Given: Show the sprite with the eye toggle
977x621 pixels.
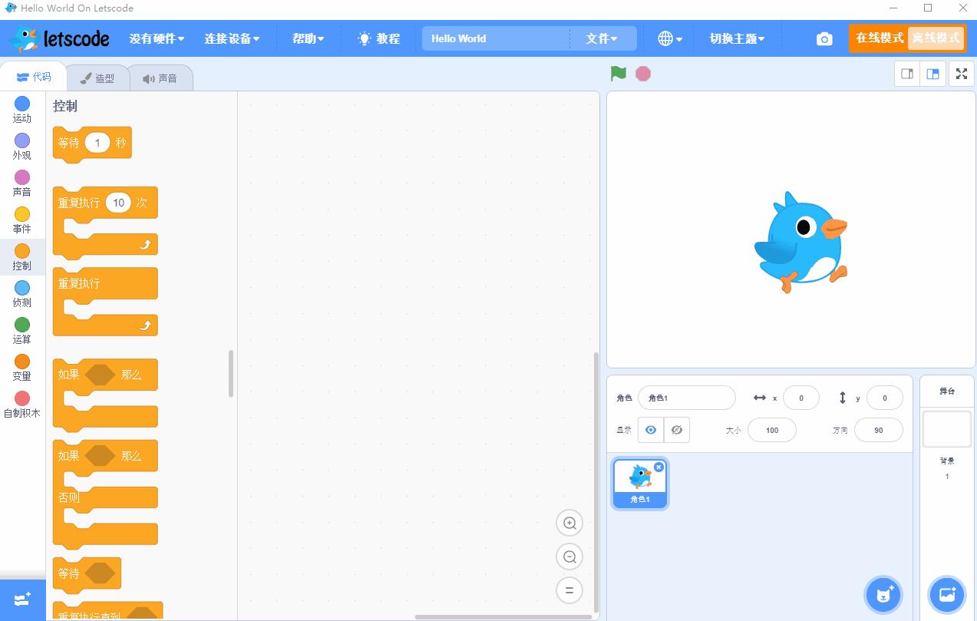Looking at the screenshot, I should coord(650,430).
